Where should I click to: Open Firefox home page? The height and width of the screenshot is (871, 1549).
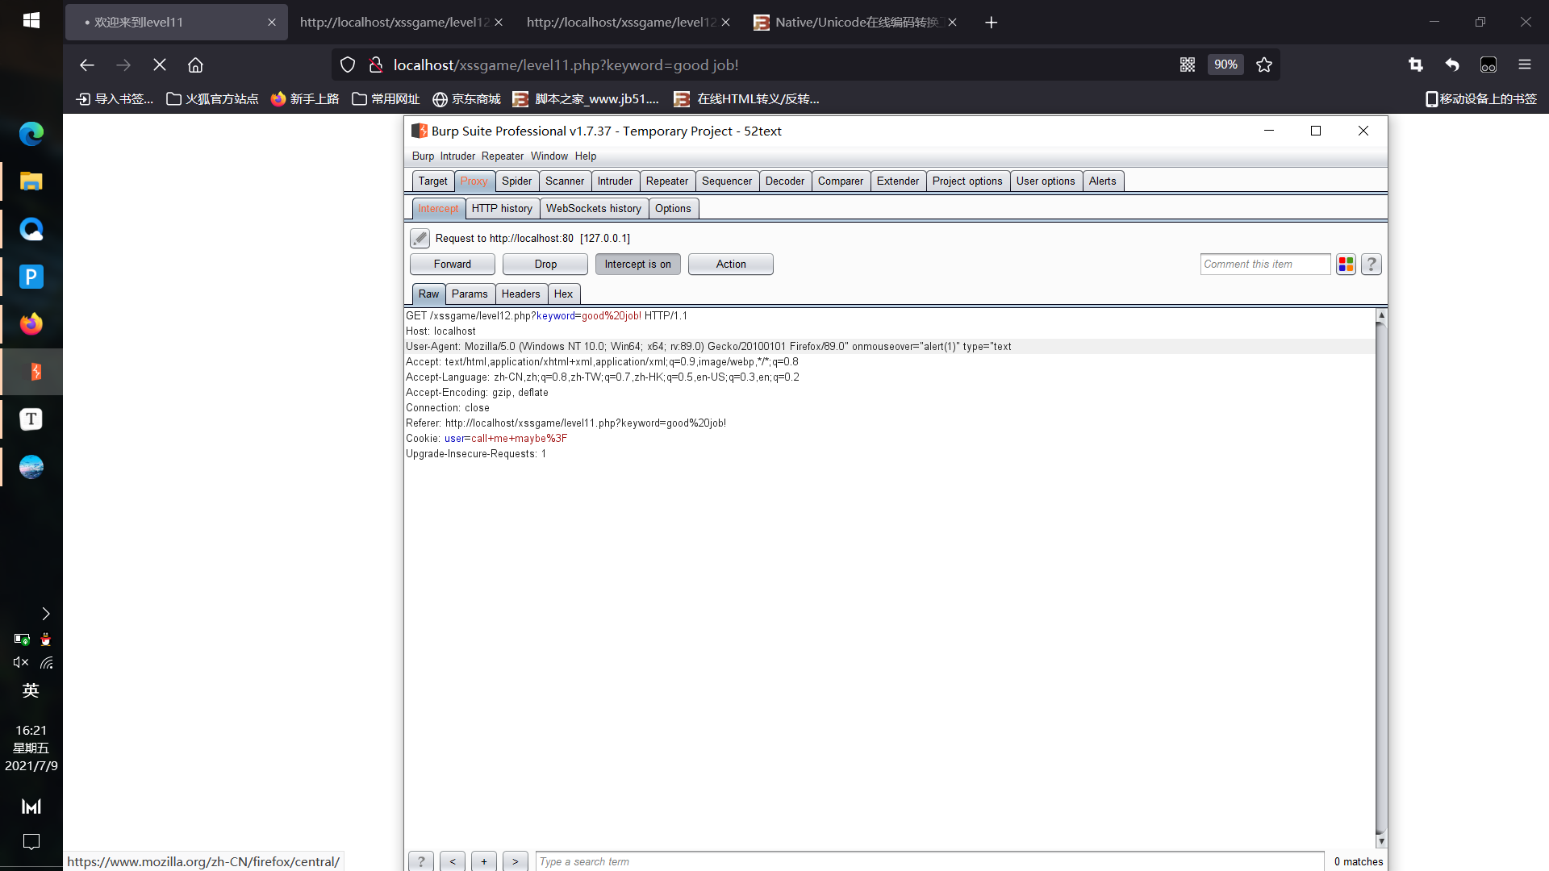pos(195,65)
